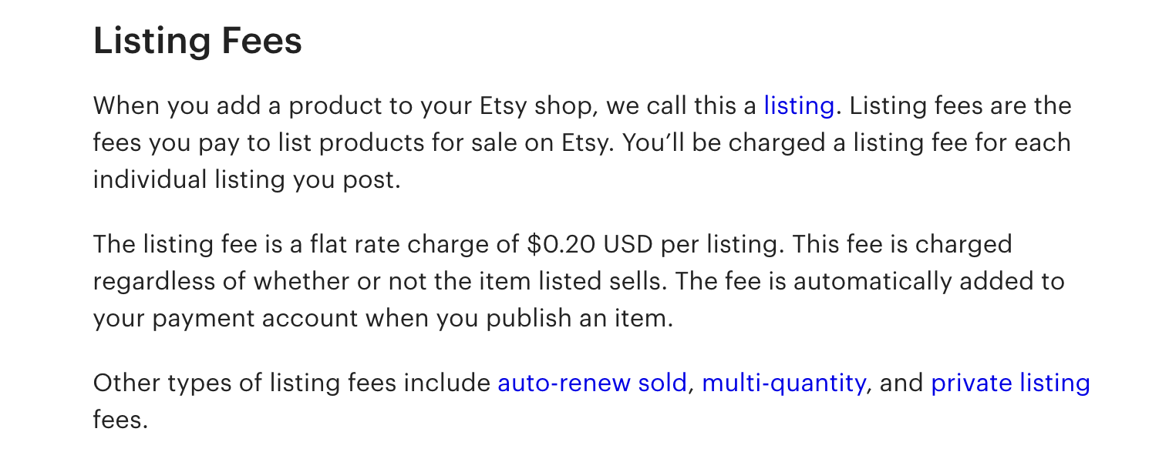Viewport: 1169px width, 462px height.
Task: Click the "Listing Fees" heading
Action: click(197, 41)
